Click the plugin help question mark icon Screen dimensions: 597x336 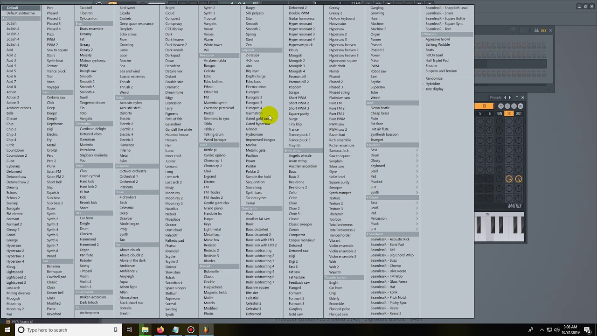(507, 106)
